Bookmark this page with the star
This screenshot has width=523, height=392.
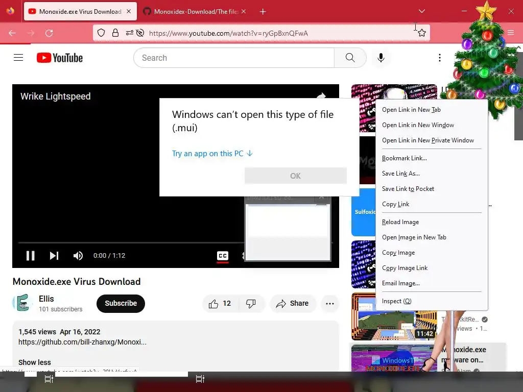[422, 33]
